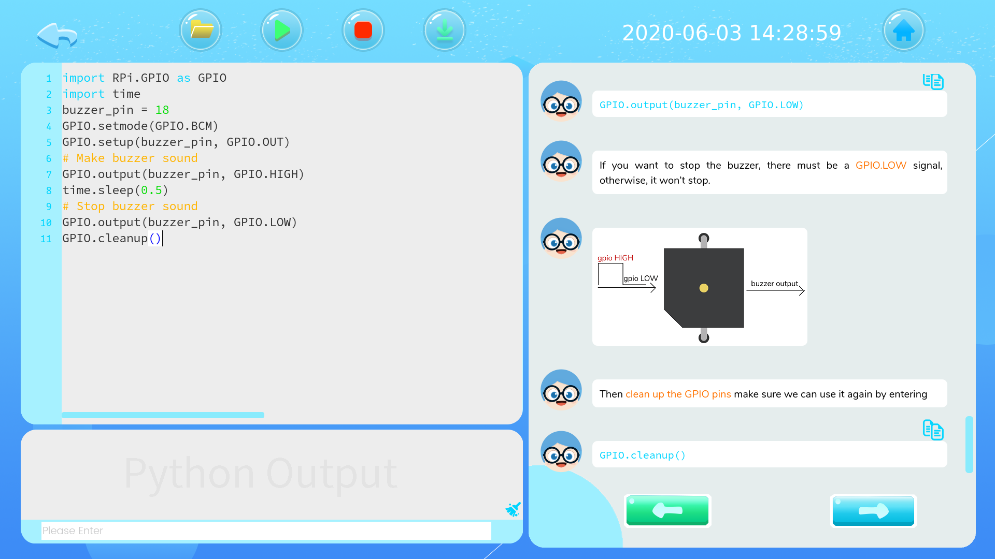
Task: Click the Stop button to halt execution
Action: (x=362, y=31)
